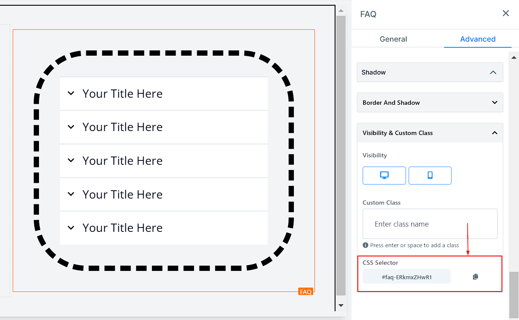
Task: Open the second FAQ item chevron
Action: pos(71,127)
